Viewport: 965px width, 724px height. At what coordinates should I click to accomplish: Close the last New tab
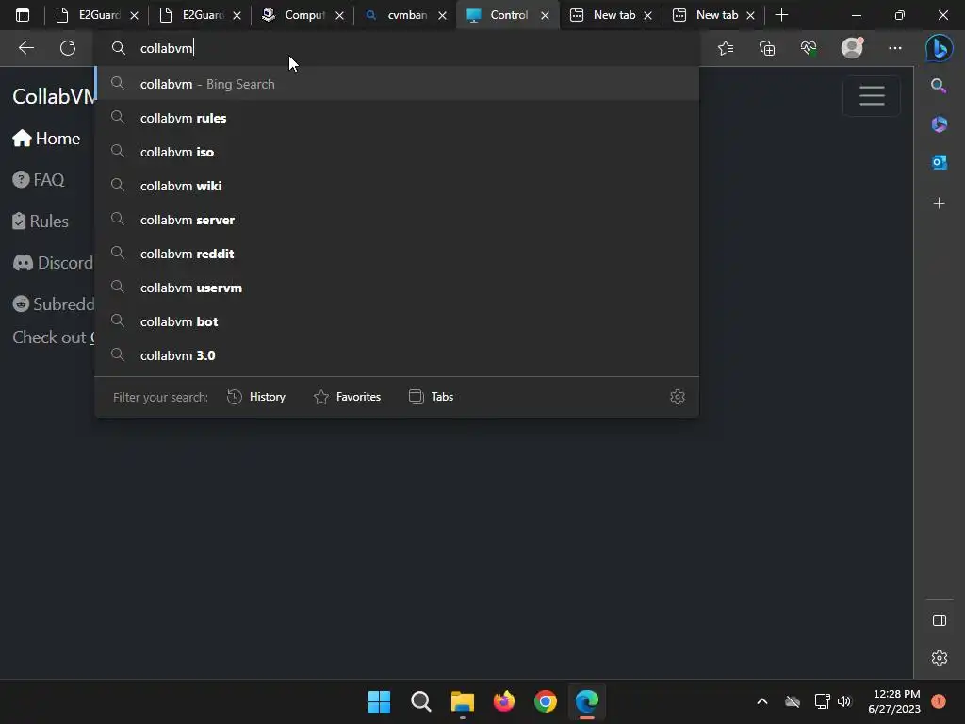(750, 15)
